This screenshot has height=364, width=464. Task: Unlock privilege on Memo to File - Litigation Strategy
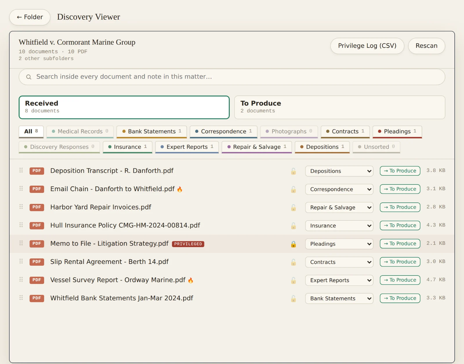pyautogui.click(x=293, y=244)
